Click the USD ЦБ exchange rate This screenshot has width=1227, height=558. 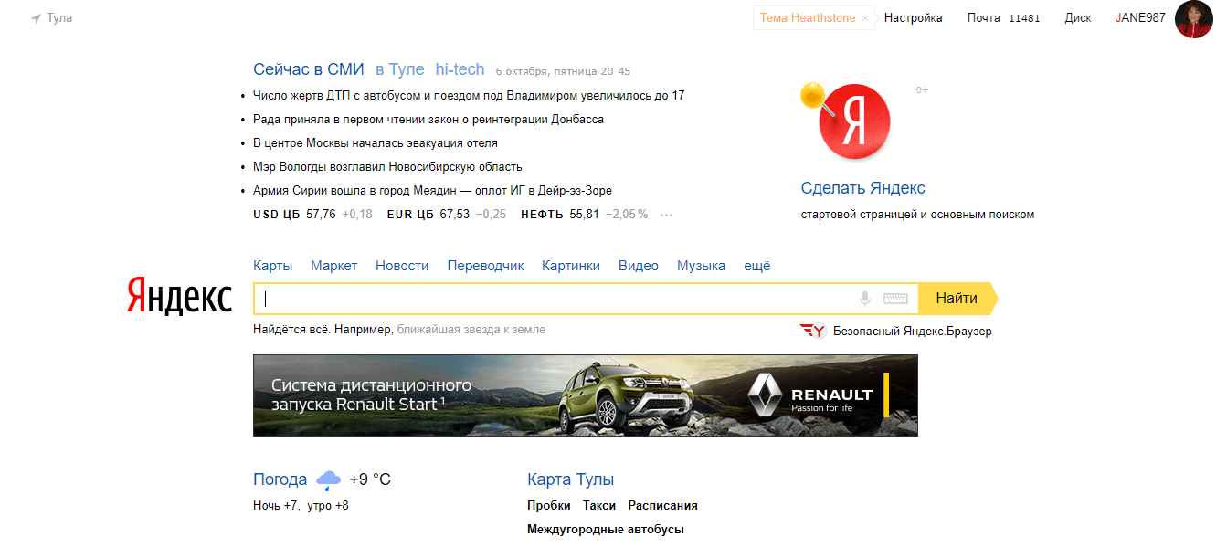[312, 215]
